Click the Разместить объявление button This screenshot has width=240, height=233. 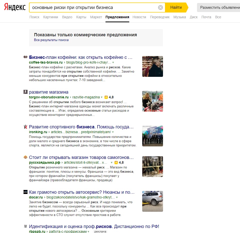tap(219, 8)
